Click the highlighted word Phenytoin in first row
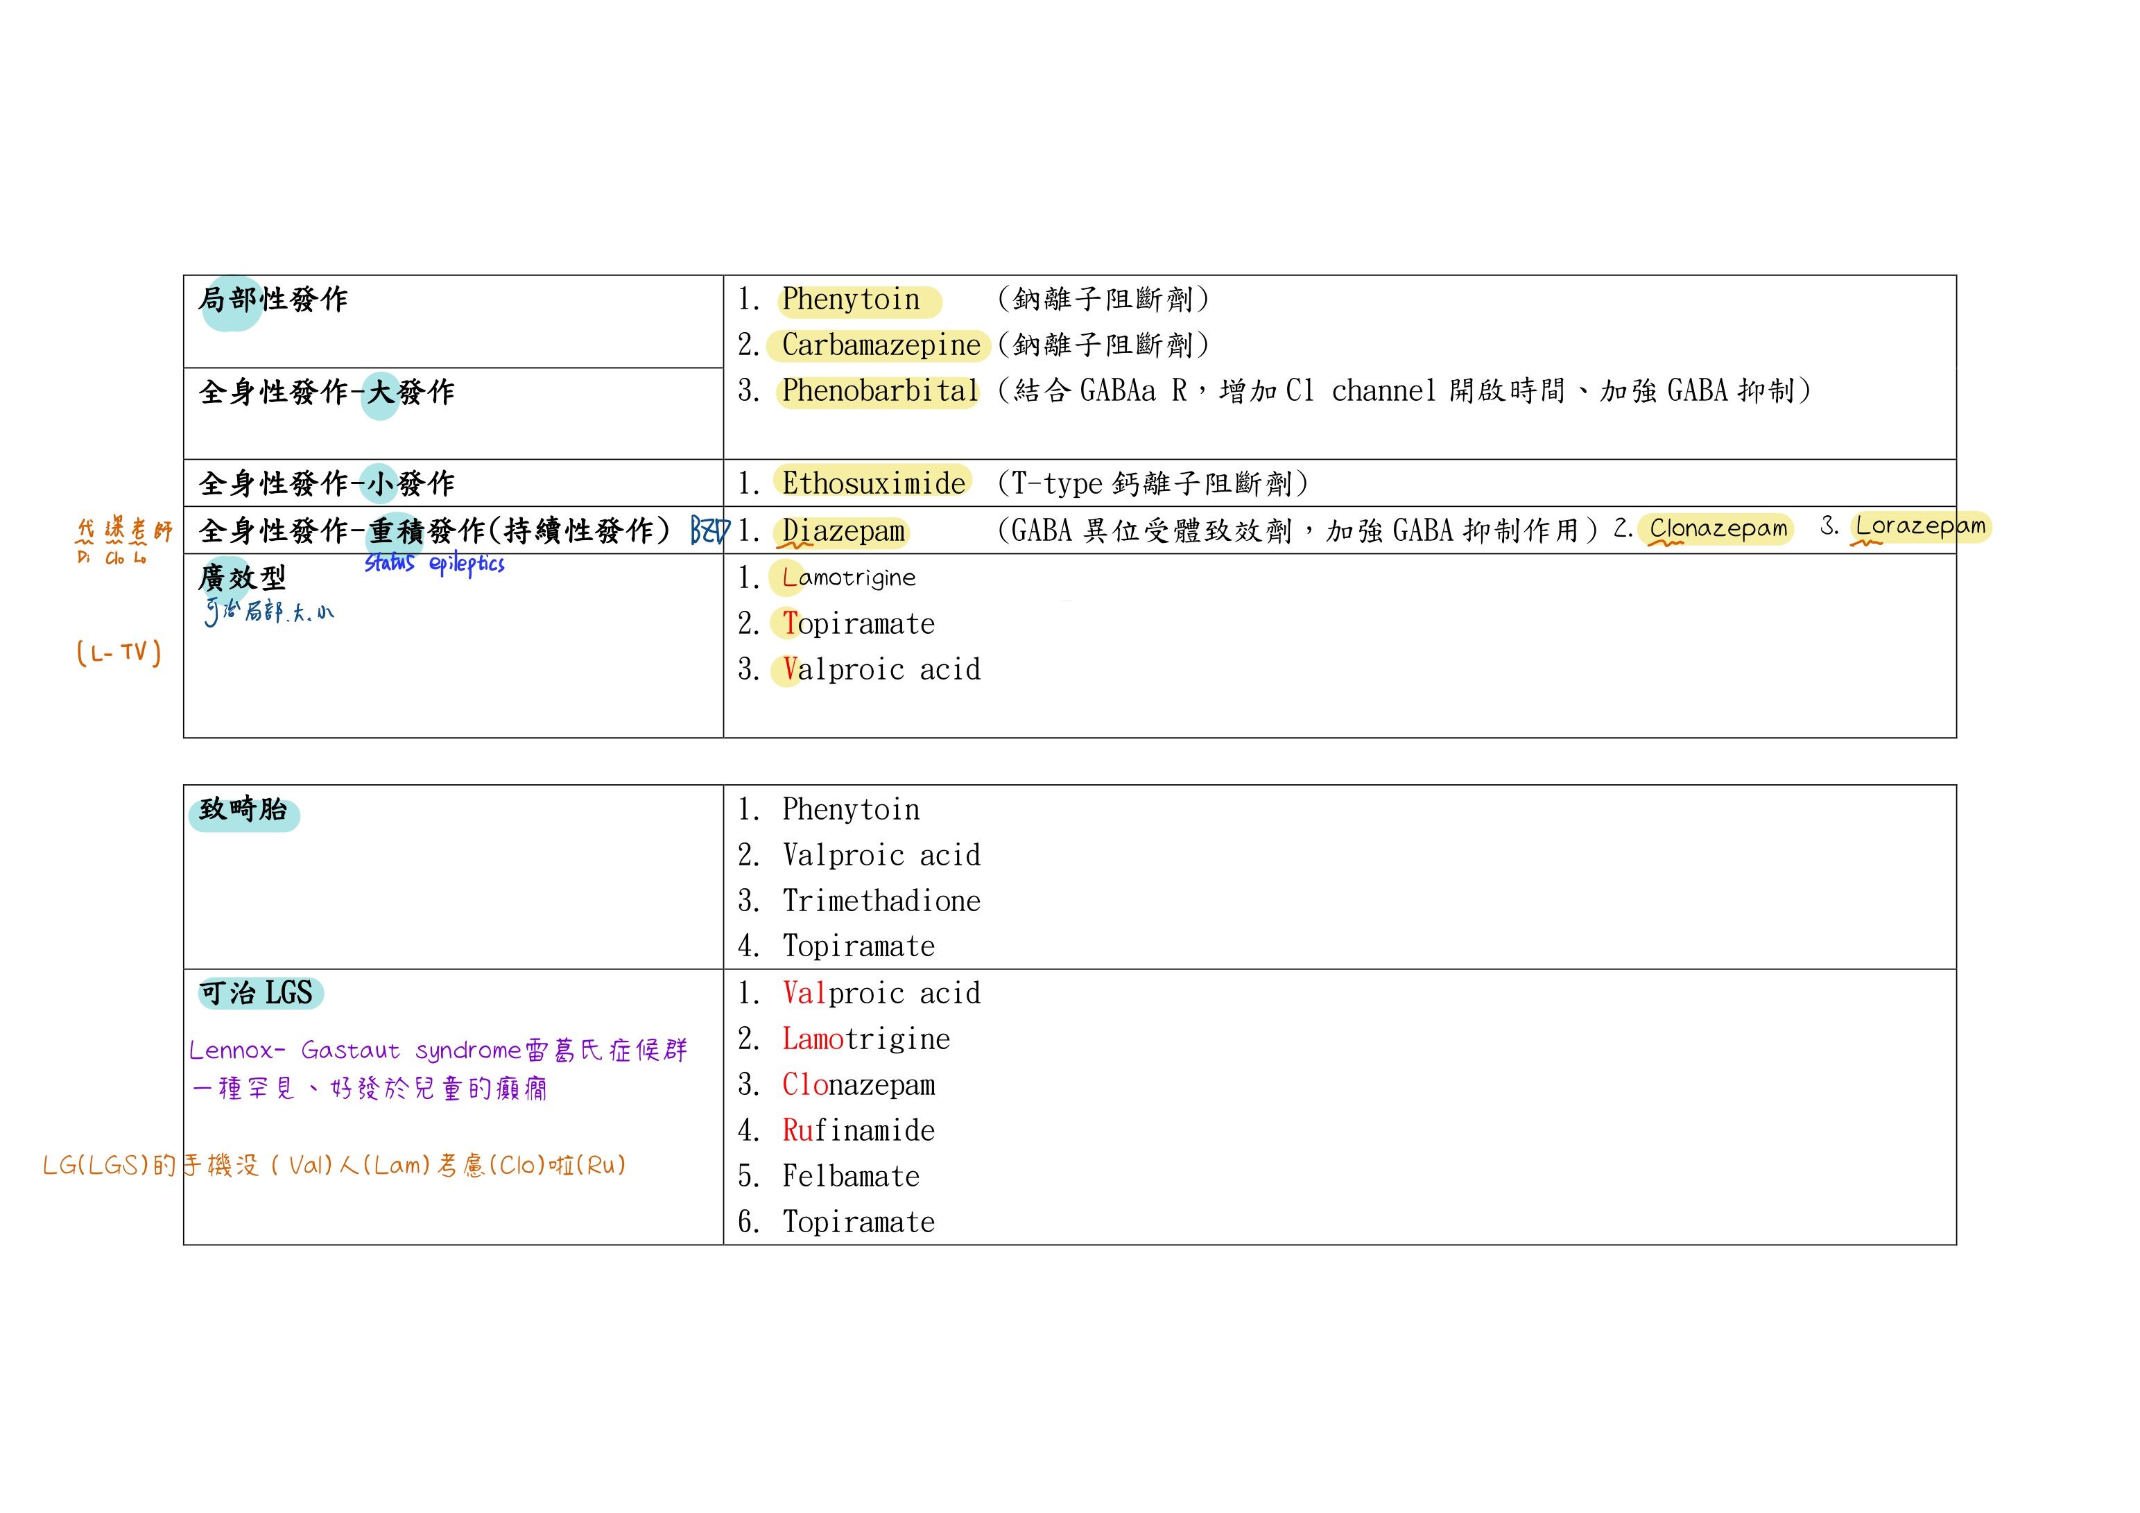 click(x=850, y=300)
